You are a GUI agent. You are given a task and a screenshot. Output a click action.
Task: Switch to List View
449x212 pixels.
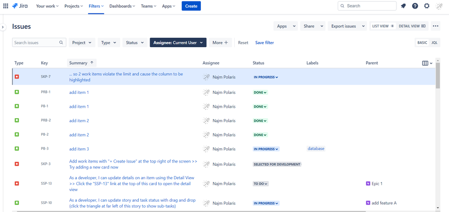(x=383, y=26)
